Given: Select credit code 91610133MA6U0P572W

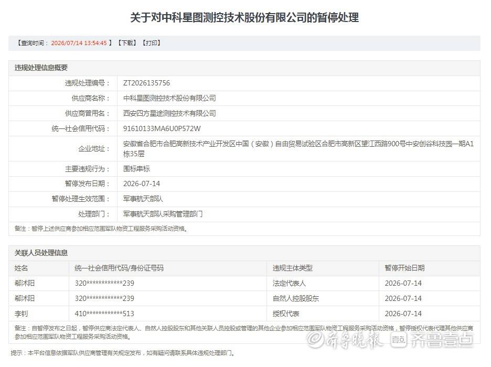Looking at the screenshot, I should tap(162, 128).
